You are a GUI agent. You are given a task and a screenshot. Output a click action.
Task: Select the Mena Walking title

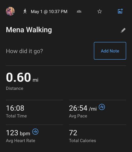(29, 30)
